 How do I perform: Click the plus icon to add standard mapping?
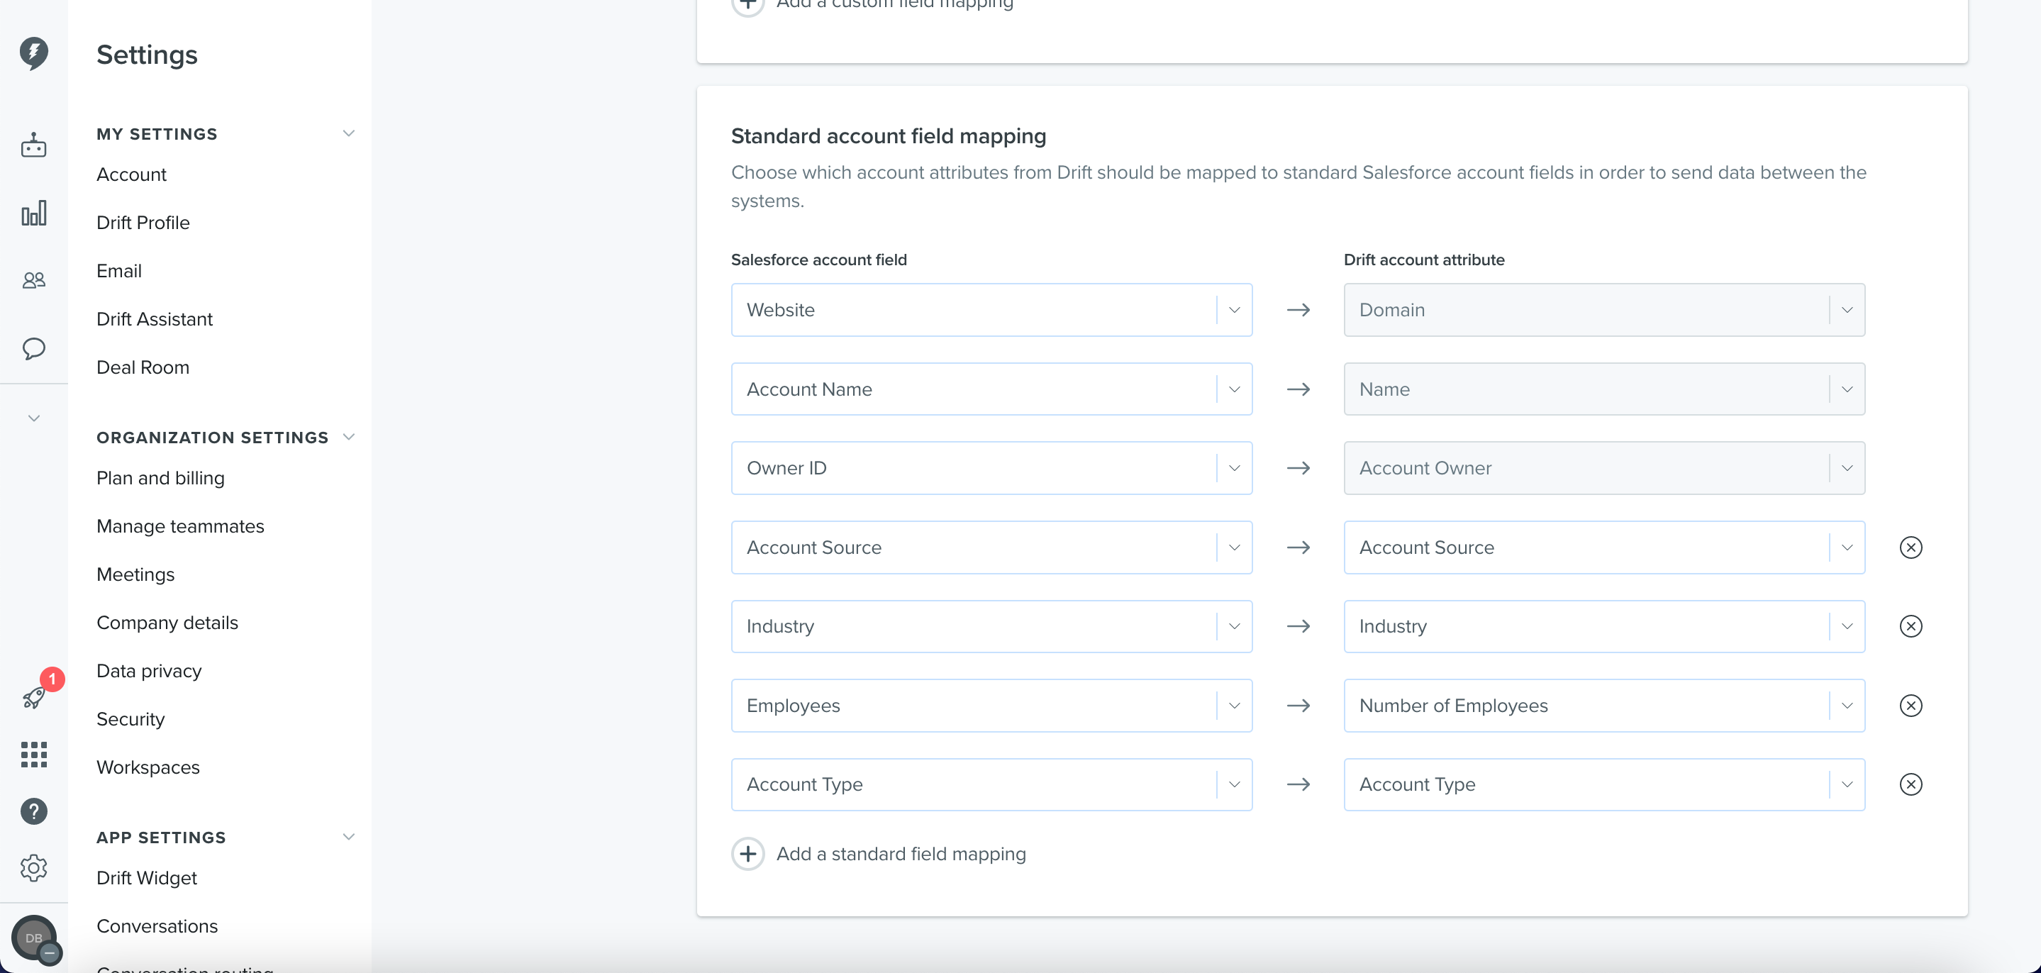click(747, 853)
